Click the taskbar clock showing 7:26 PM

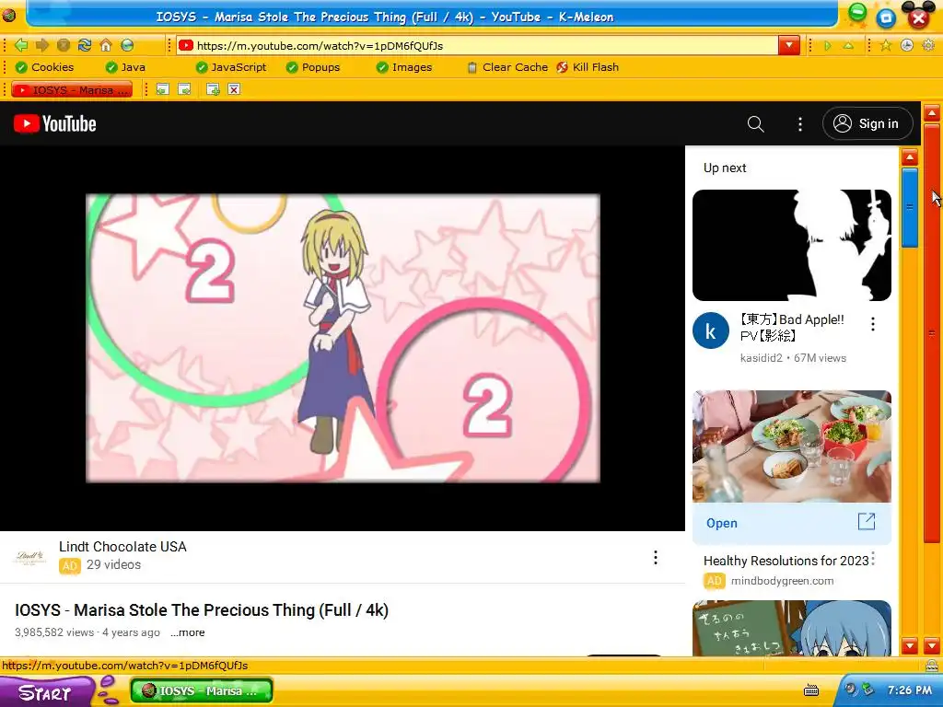pos(909,690)
